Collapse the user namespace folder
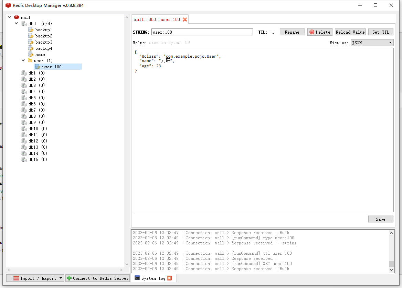 pyautogui.click(x=23, y=60)
